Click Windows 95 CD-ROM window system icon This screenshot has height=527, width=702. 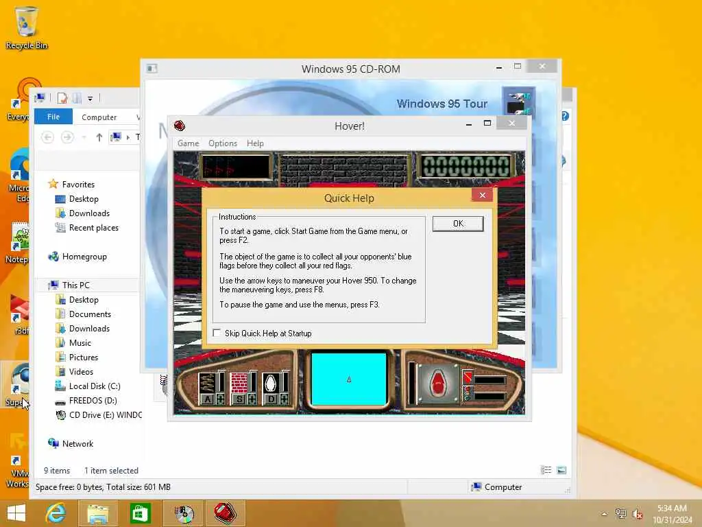coord(152,69)
